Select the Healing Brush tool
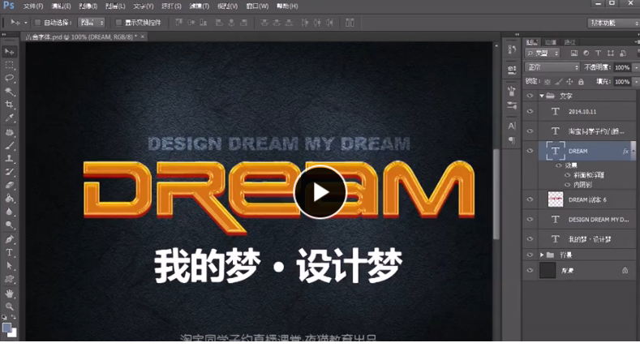The width and height of the screenshot is (640, 360). click(x=9, y=132)
